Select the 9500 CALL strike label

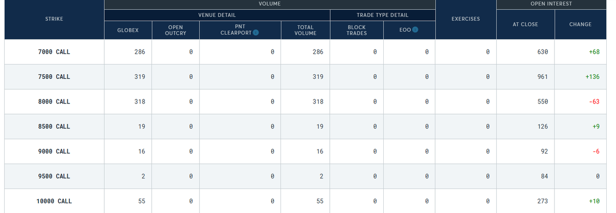pos(54,177)
